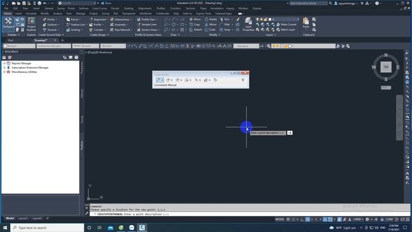Click customization menu icon in status bar
This screenshot has height=232, width=412.
(407, 219)
